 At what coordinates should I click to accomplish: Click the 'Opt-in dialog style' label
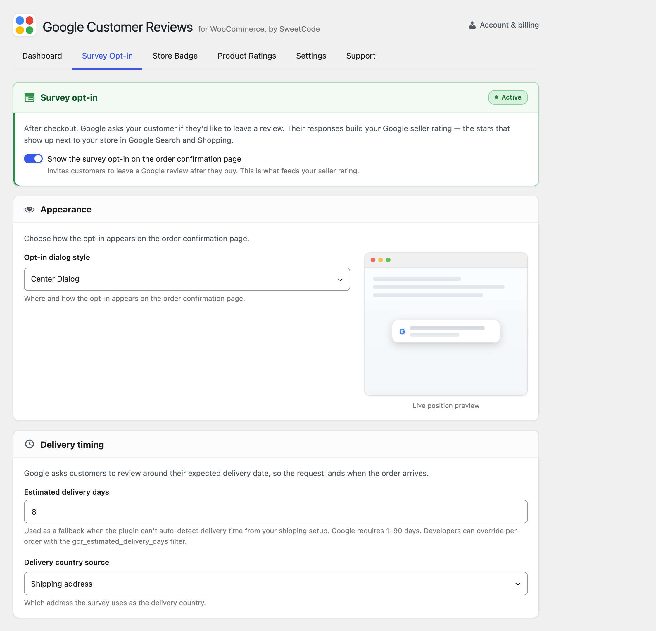click(57, 257)
